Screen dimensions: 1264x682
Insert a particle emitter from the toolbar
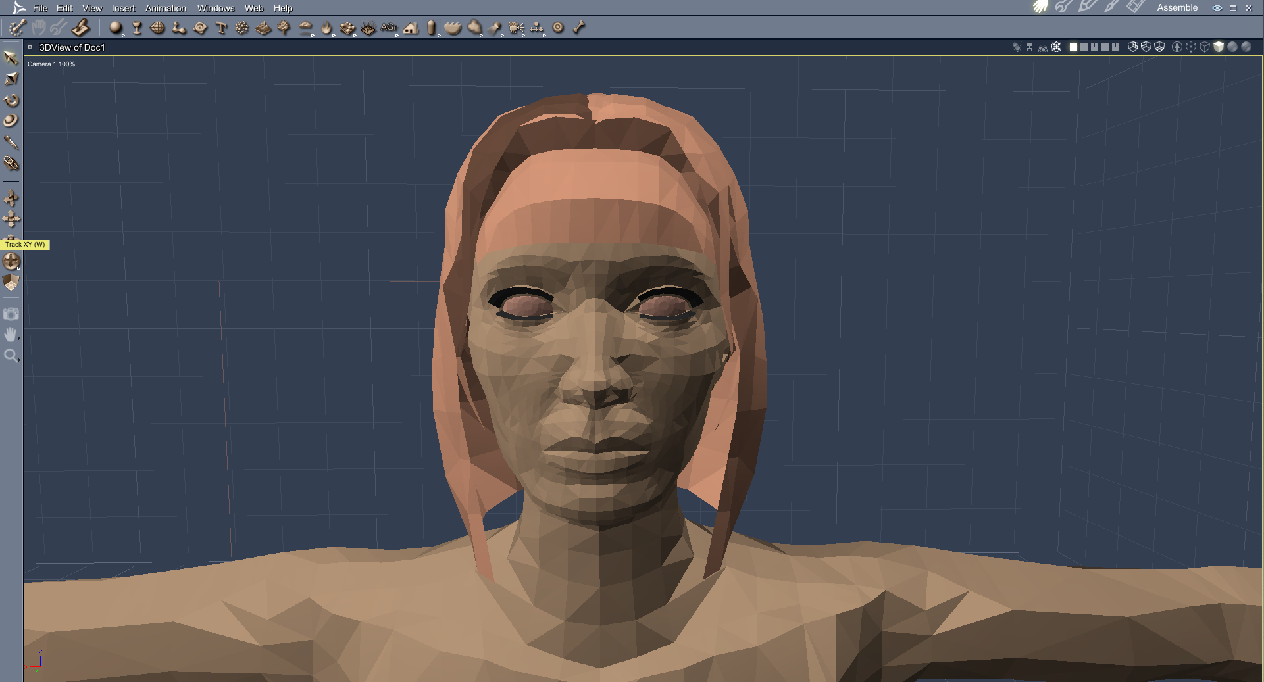coord(242,28)
